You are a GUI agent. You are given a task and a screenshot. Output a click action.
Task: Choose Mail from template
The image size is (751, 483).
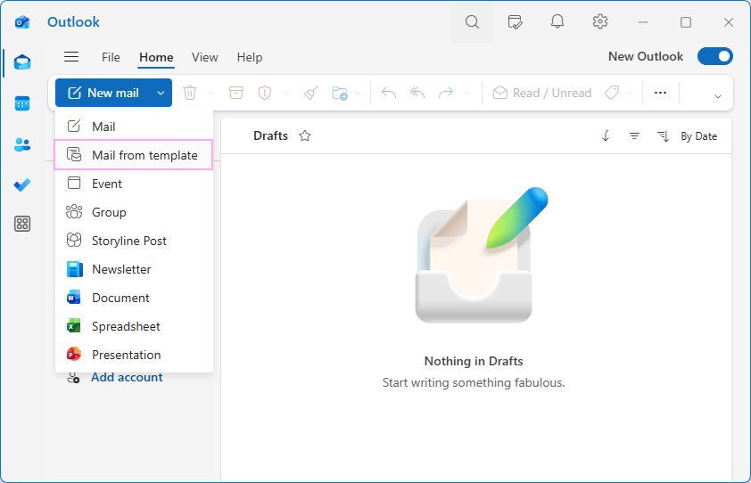(x=134, y=155)
